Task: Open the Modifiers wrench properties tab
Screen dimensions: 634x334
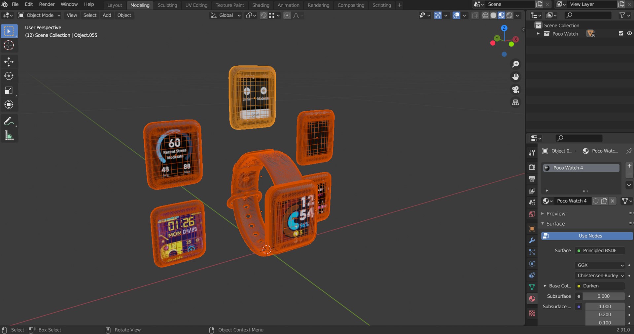Action: coord(532,240)
